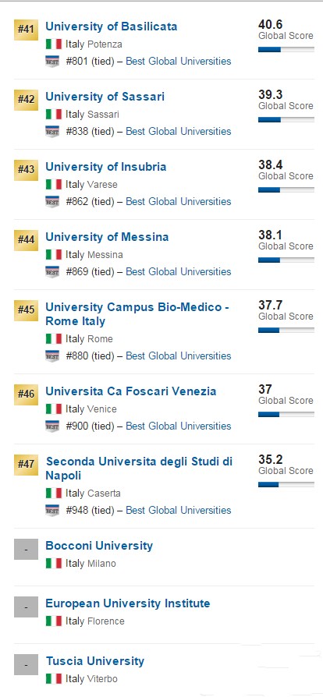Click the #44 gold rank badge

click(x=26, y=240)
